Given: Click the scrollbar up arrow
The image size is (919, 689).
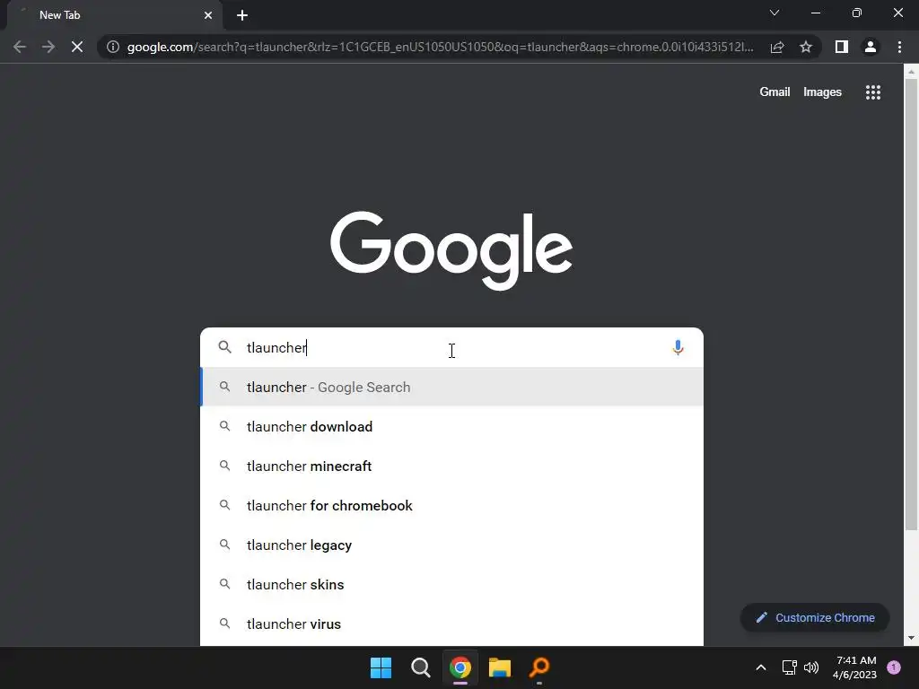Looking at the screenshot, I should coord(911,72).
